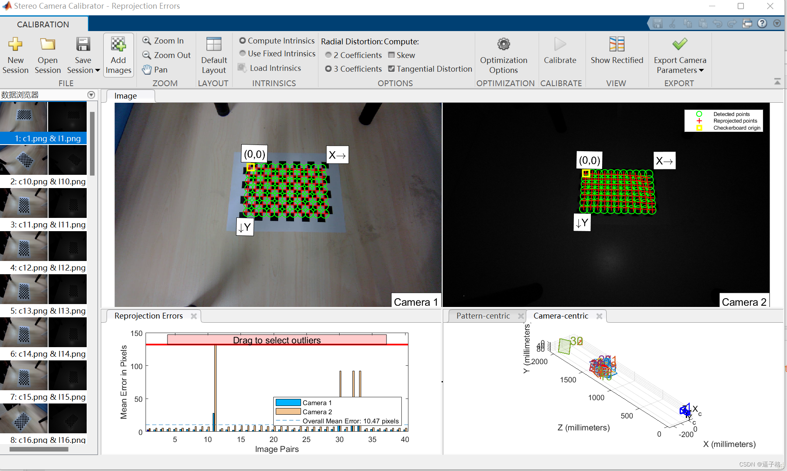Viewport: 787px width, 471px height.
Task: Click the 'Detected points' legend entry
Action: pos(731,114)
